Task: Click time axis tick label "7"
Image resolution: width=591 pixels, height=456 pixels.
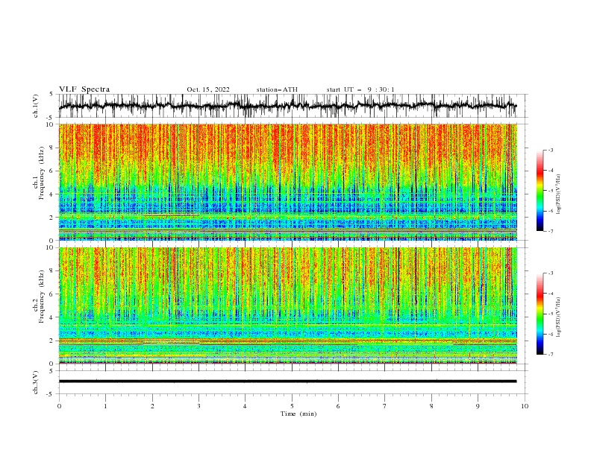Action: (385, 406)
